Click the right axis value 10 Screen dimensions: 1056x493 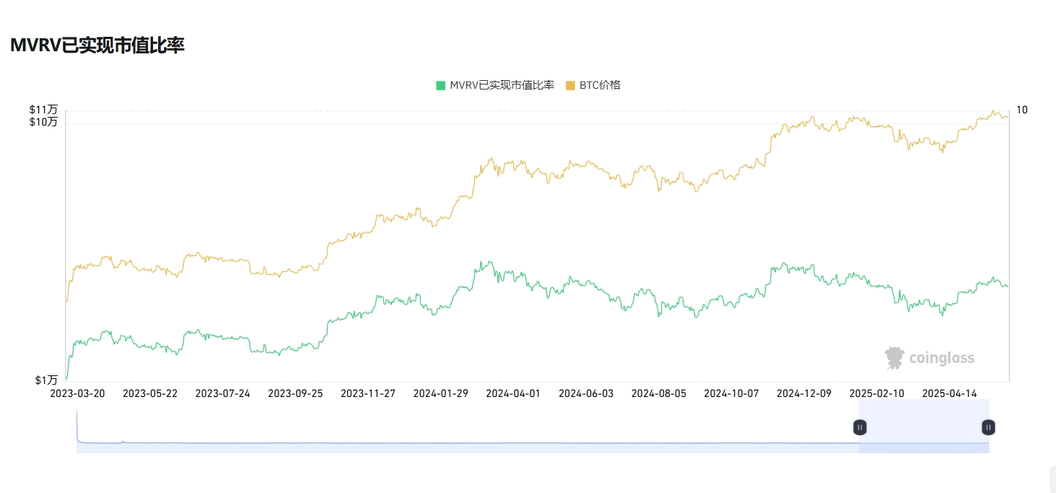click(x=1021, y=110)
